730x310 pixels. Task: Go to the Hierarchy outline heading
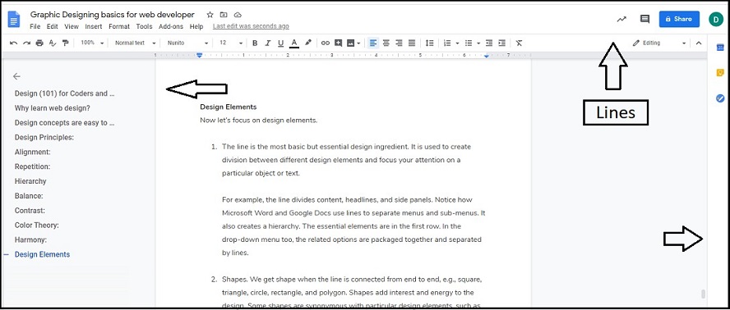[x=30, y=181]
